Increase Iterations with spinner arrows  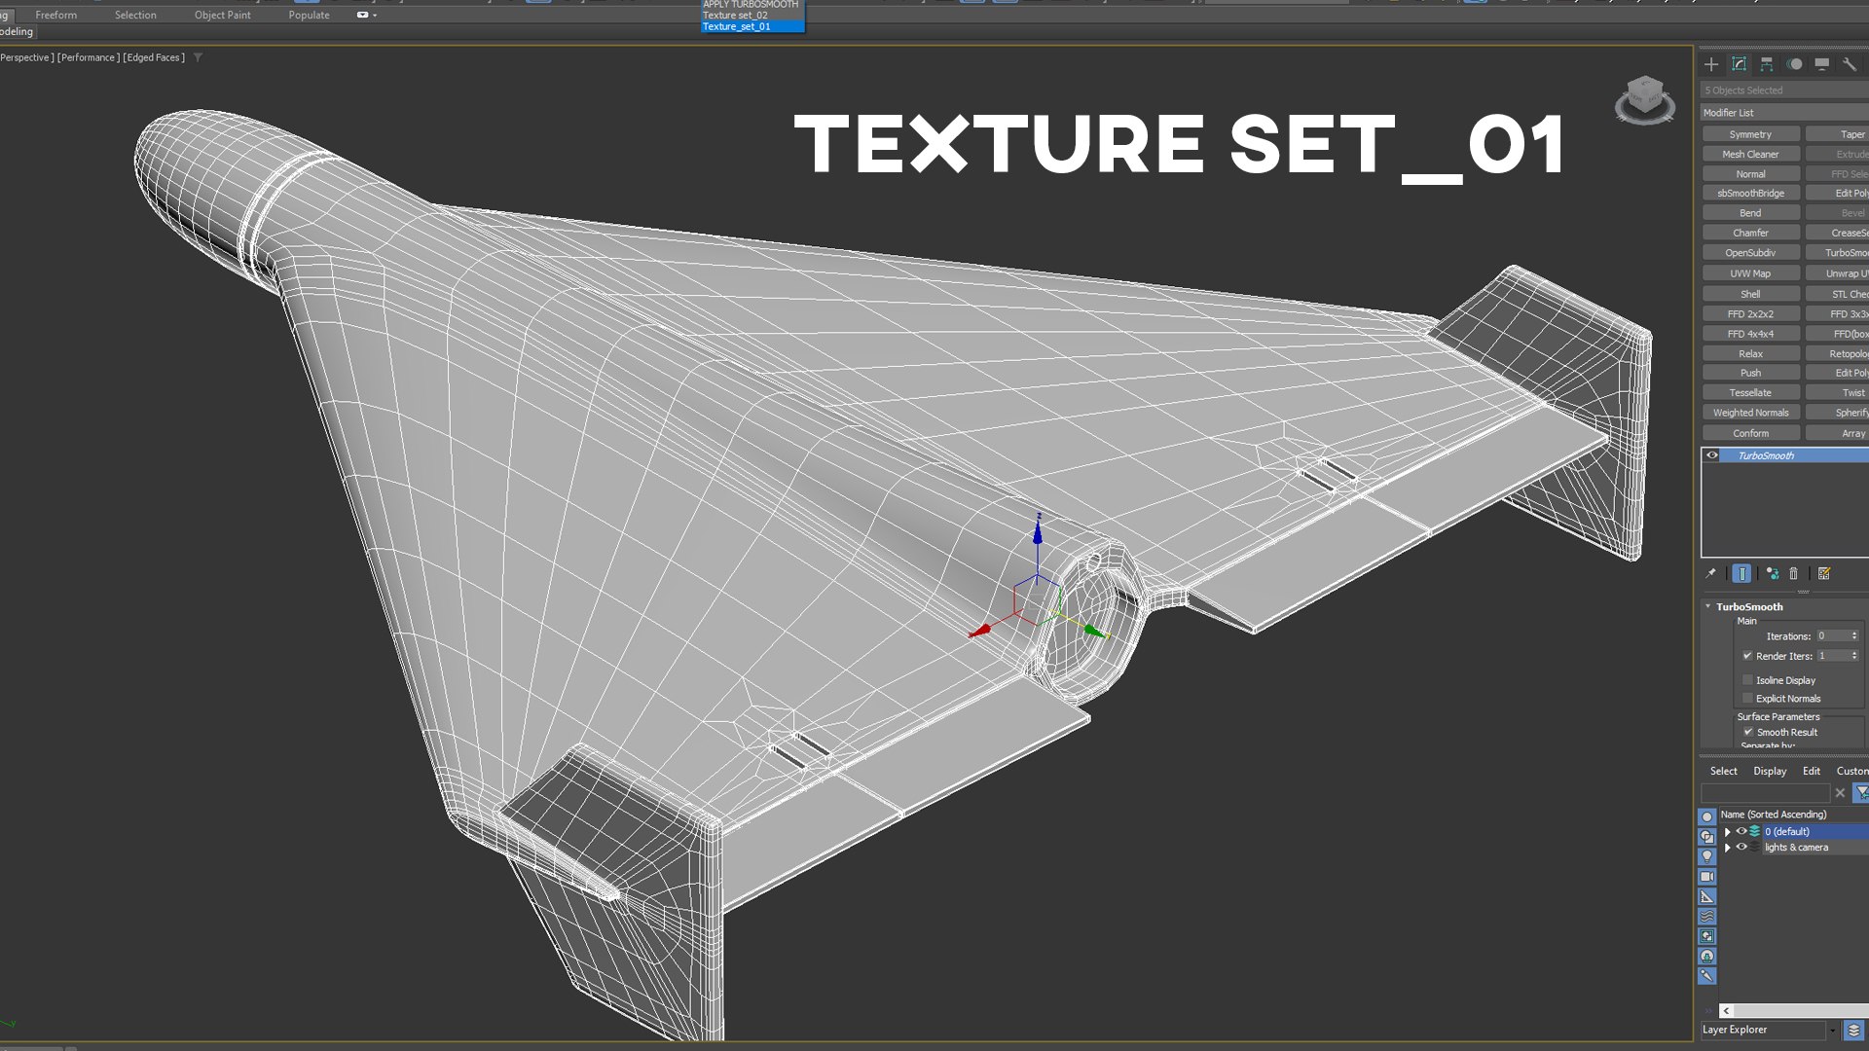click(1854, 634)
